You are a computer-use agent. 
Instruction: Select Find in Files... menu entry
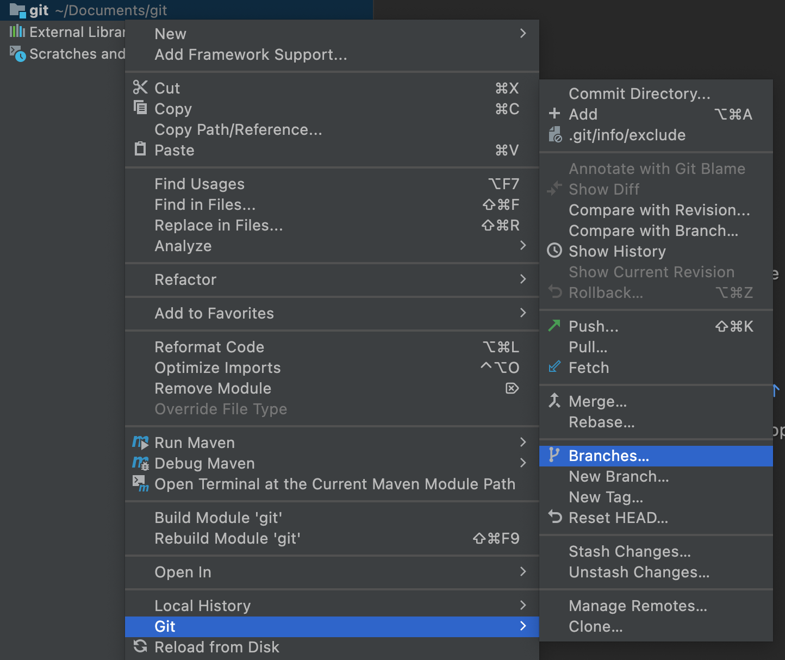pyautogui.click(x=205, y=204)
